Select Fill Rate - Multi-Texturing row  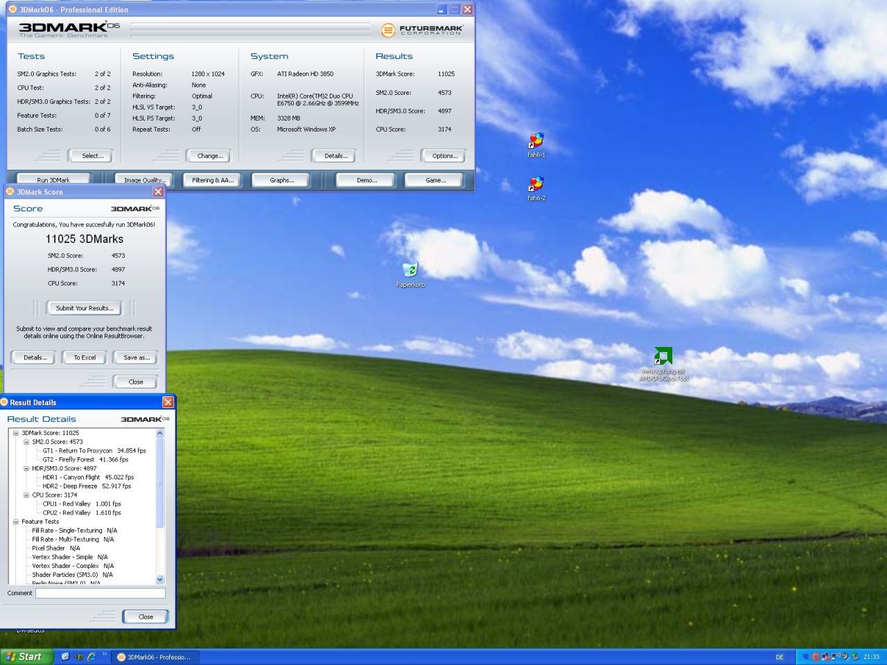[x=73, y=540]
